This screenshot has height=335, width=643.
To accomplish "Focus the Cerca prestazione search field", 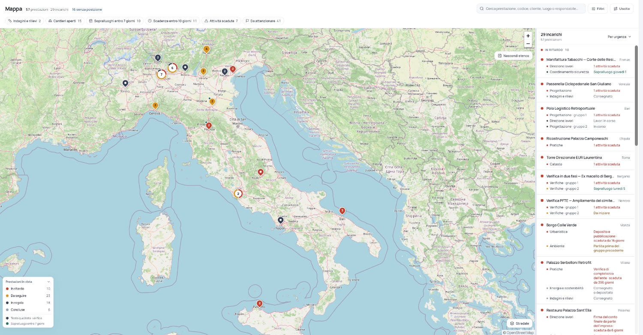I will point(531,9).
